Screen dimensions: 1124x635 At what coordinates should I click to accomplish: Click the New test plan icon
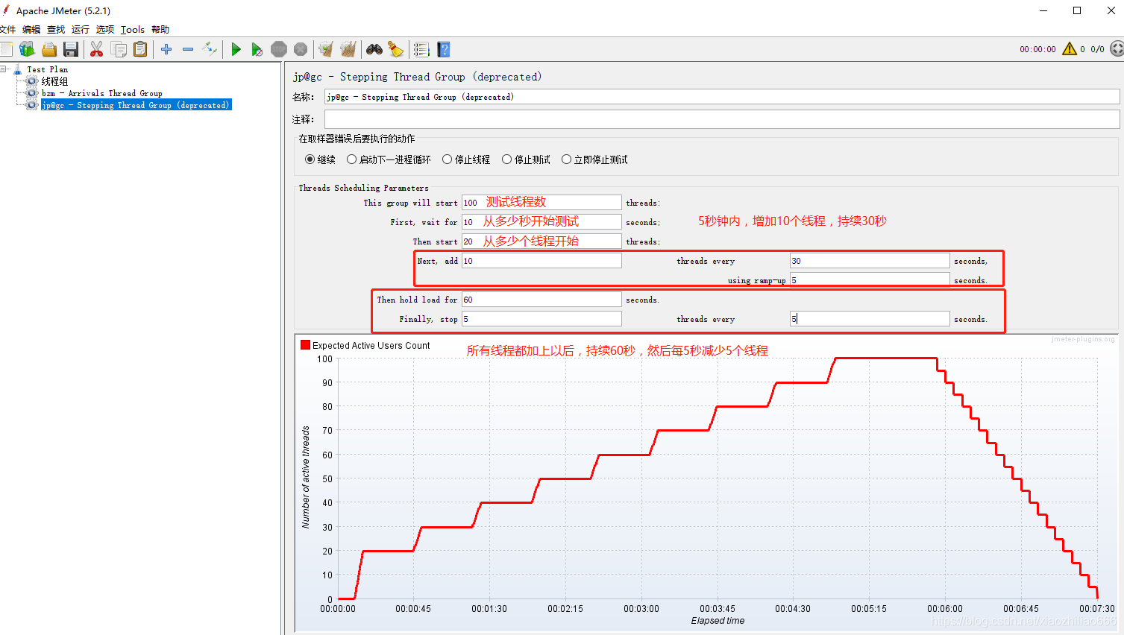pyautogui.click(x=6, y=49)
